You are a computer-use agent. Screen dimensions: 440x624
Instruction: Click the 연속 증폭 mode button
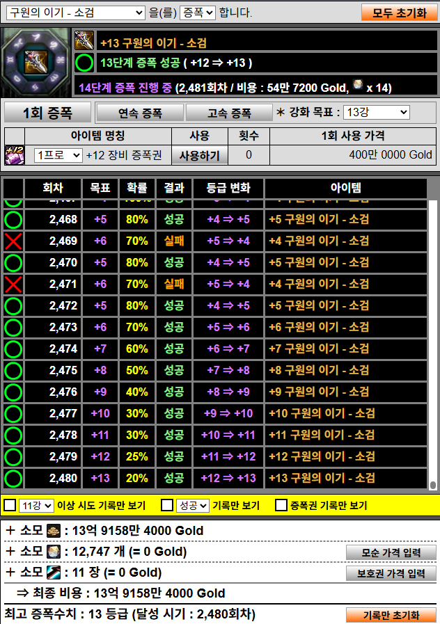click(x=139, y=113)
